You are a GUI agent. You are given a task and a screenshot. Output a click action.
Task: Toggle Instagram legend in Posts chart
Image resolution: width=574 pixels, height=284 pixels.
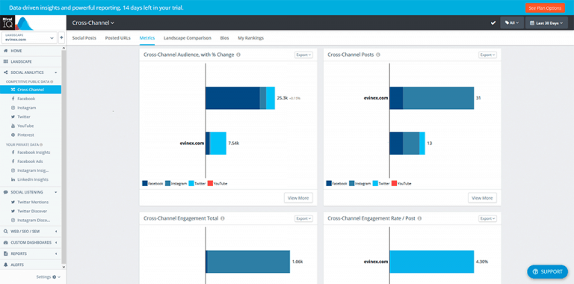pyautogui.click(x=359, y=183)
